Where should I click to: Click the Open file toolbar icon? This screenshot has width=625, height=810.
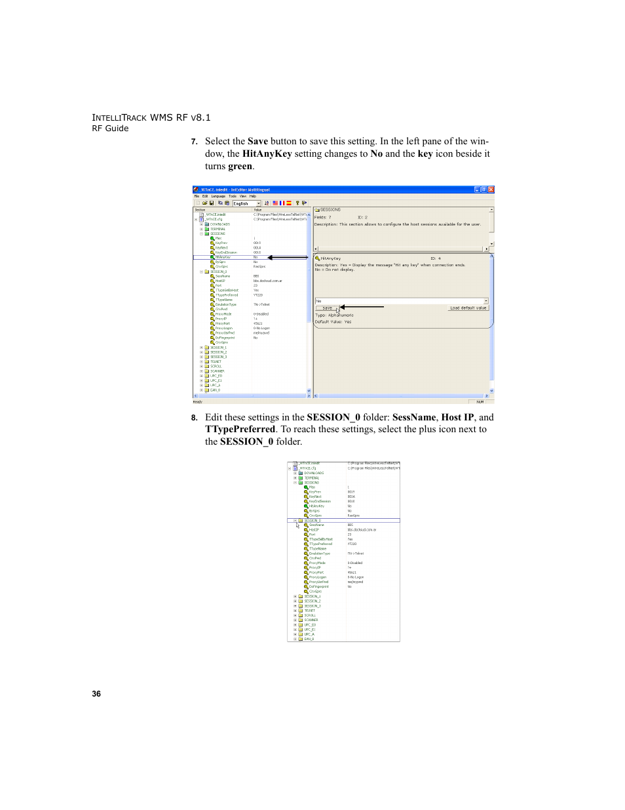pyautogui.click(x=205, y=203)
